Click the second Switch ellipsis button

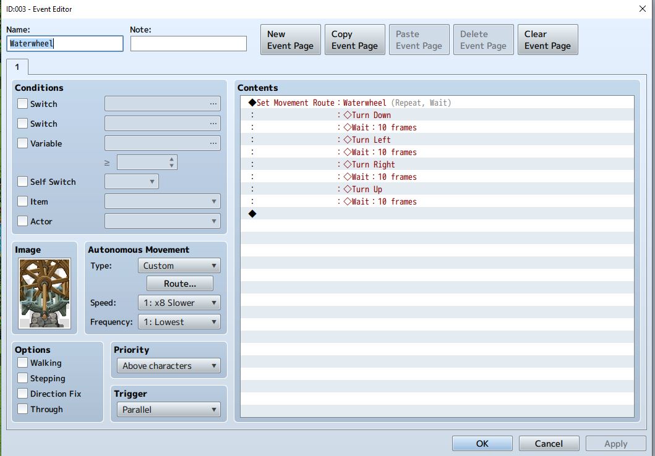click(213, 124)
